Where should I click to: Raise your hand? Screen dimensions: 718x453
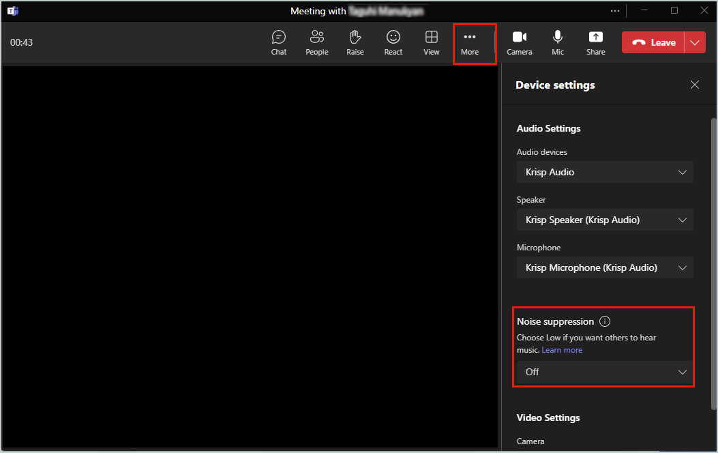pyautogui.click(x=355, y=42)
